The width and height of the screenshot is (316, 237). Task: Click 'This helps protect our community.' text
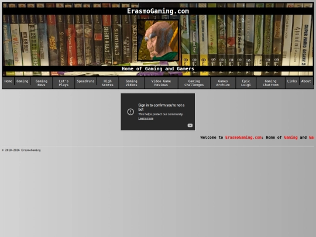coord(160,114)
